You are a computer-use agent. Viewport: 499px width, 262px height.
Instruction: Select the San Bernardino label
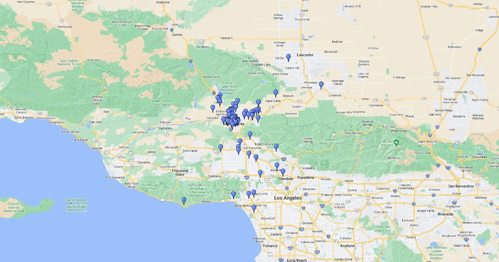461,186
